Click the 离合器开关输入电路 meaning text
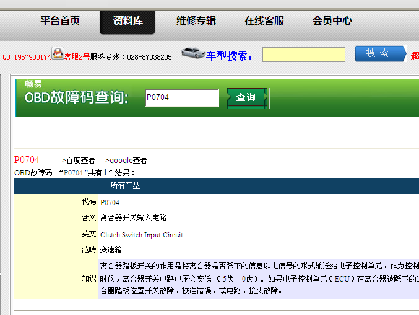 [x=133, y=218]
